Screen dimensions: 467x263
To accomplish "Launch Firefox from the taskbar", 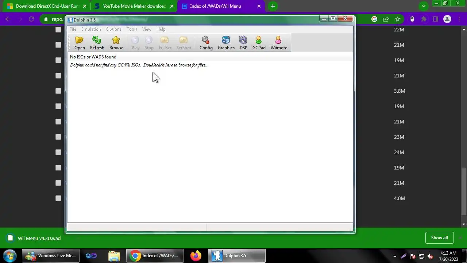I will 196,256.
